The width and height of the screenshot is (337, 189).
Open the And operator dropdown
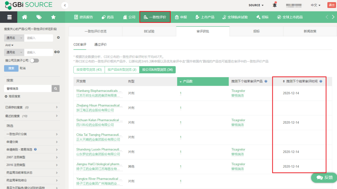click(x=9, y=45)
